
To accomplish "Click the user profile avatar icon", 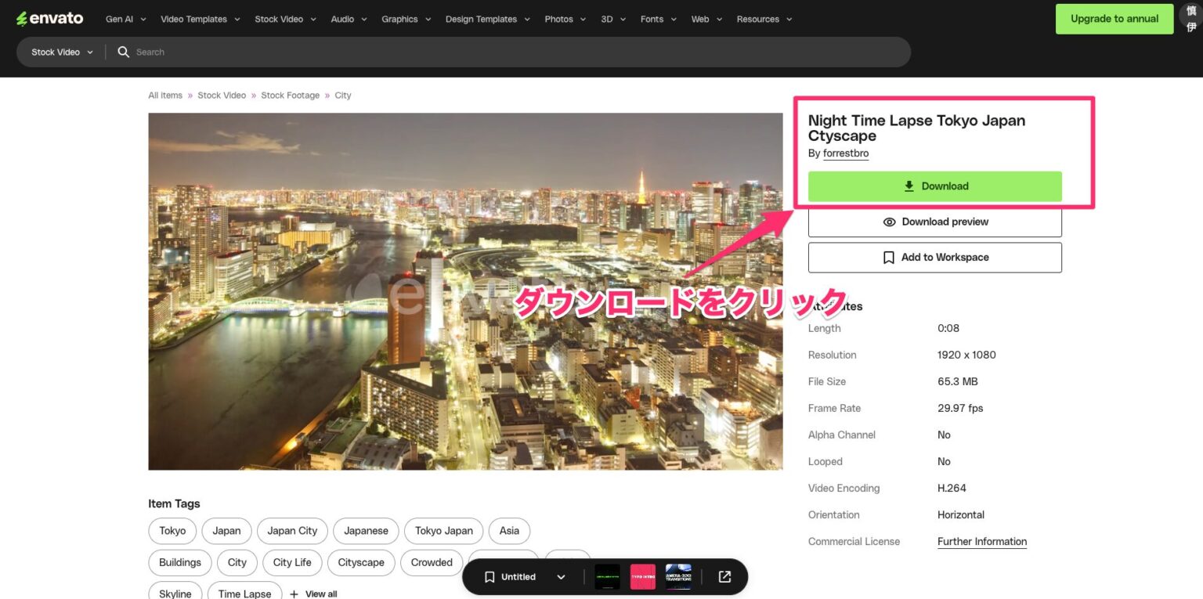I will pyautogui.click(x=1190, y=18).
